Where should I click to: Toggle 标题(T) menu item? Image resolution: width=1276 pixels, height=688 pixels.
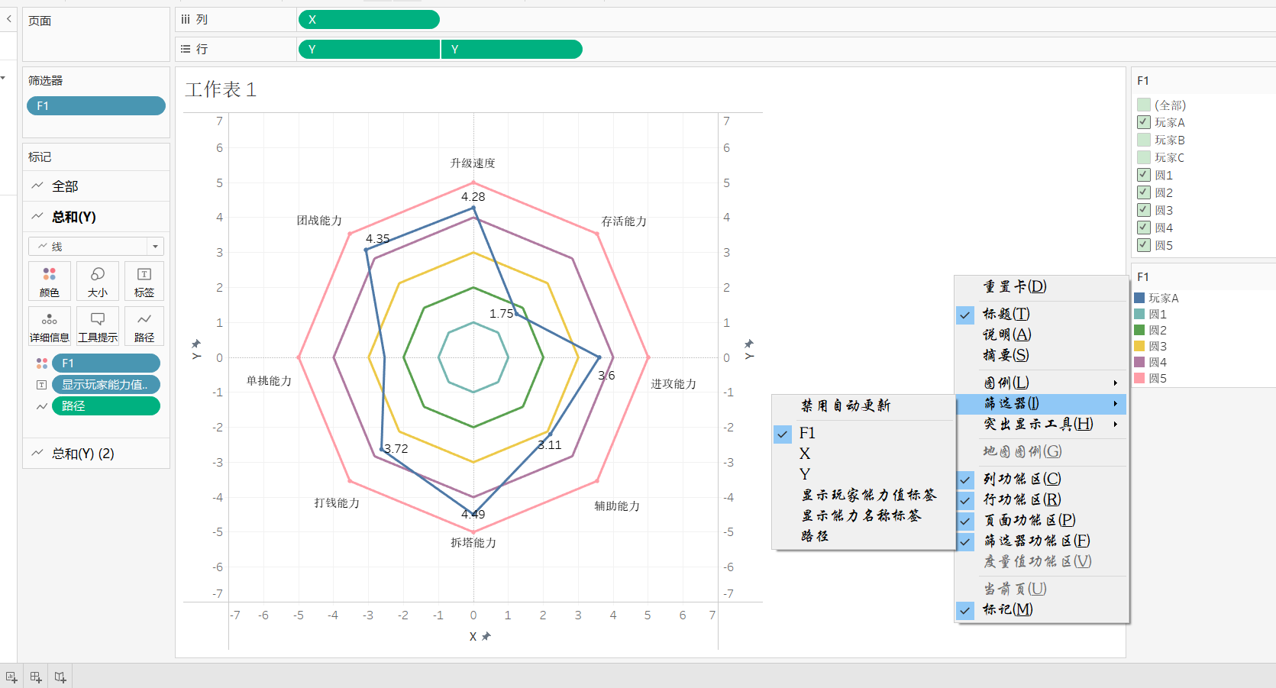tap(1042, 314)
